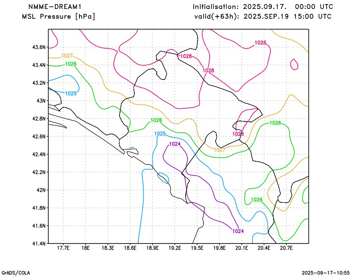The image size is (357, 276).
Task: Select the '41.6N' latitude axis label
Action: point(39,226)
